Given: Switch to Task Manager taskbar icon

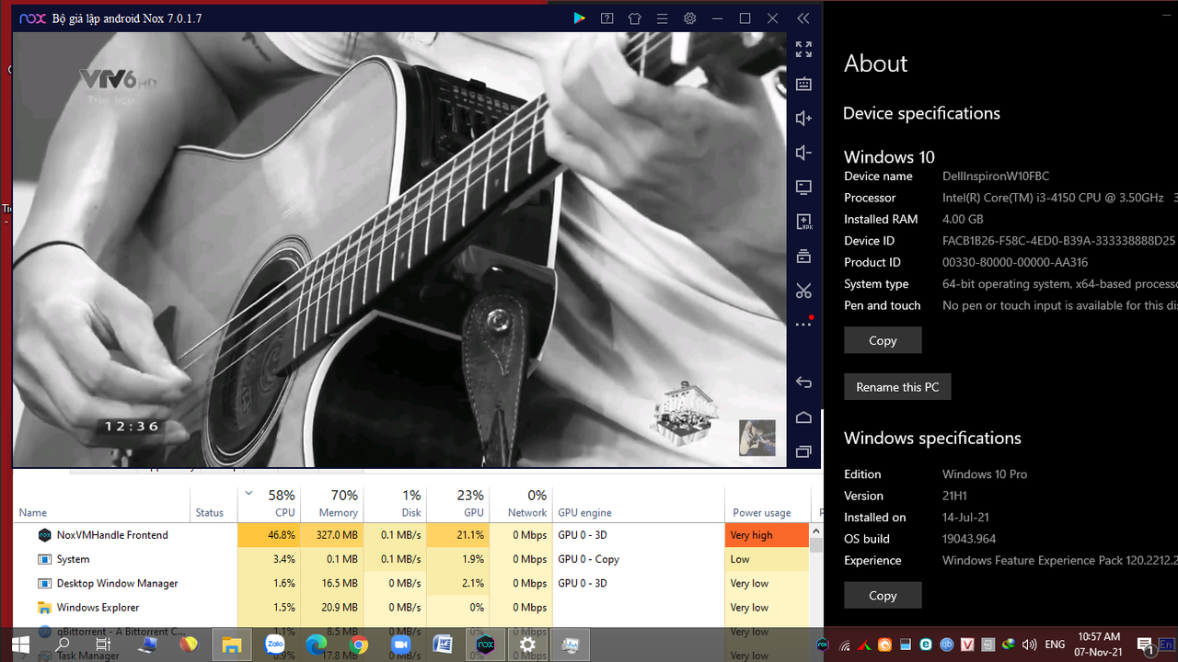Looking at the screenshot, I should click(570, 645).
